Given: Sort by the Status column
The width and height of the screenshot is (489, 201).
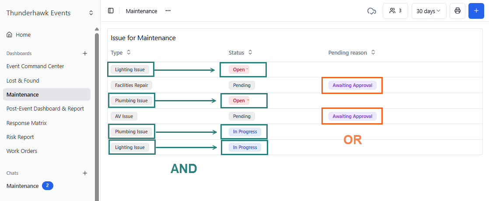Looking at the screenshot, I should pos(250,52).
